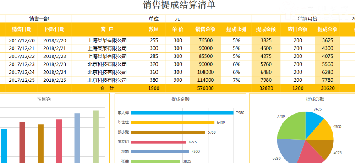Click the 合 计 total row label

pyautogui.click(x=107, y=88)
